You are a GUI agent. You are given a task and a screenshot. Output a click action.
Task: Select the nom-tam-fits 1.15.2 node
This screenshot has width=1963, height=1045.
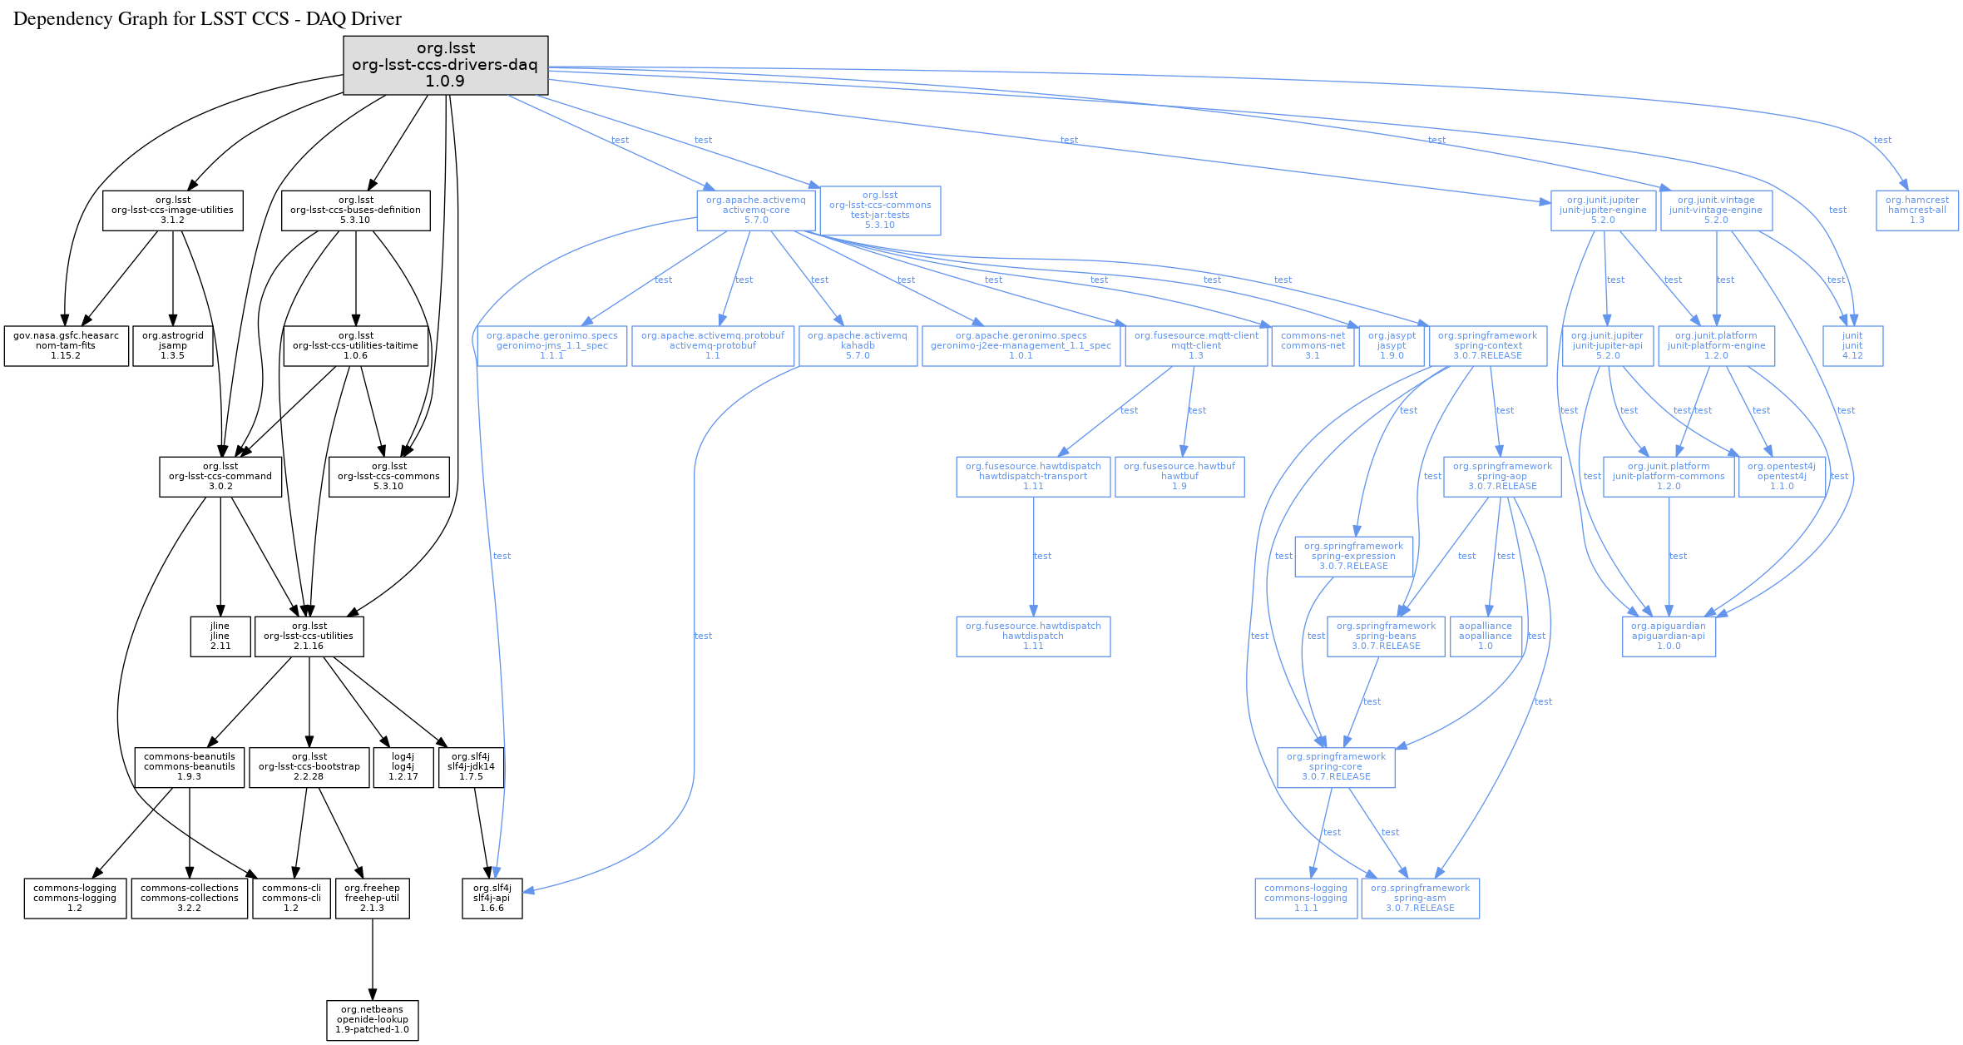67,346
